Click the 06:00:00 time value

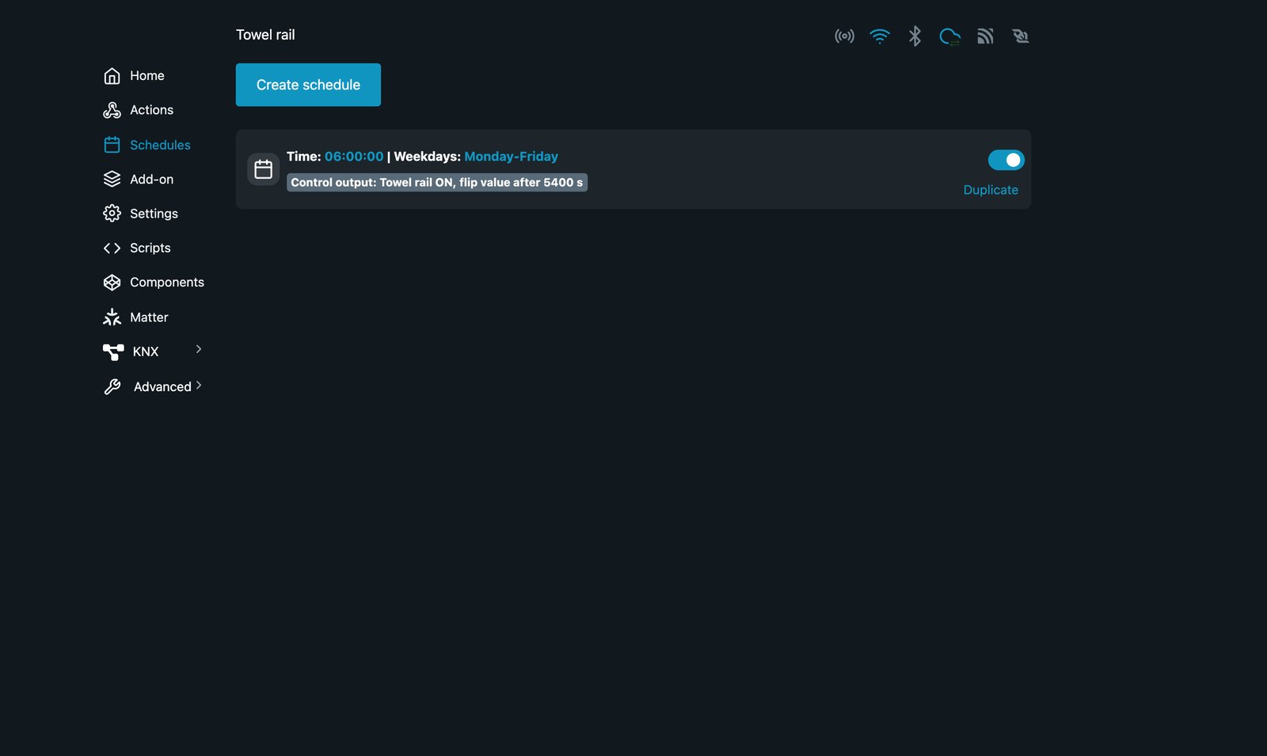pos(354,157)
